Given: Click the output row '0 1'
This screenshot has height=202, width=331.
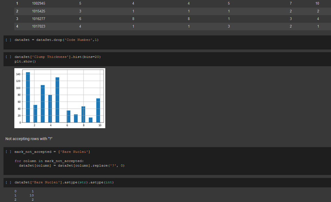Looking at the screenshot, I should (x=24, y=191).
